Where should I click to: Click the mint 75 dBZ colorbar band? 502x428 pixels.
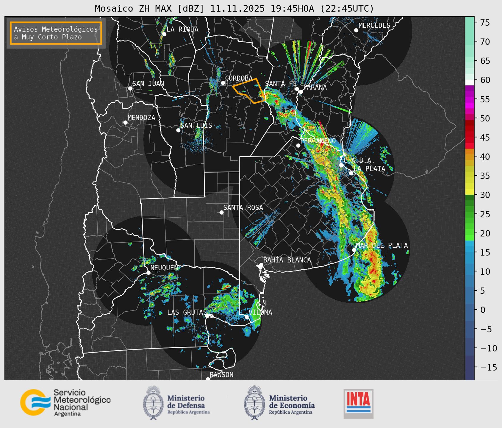(x=470, y=23)
